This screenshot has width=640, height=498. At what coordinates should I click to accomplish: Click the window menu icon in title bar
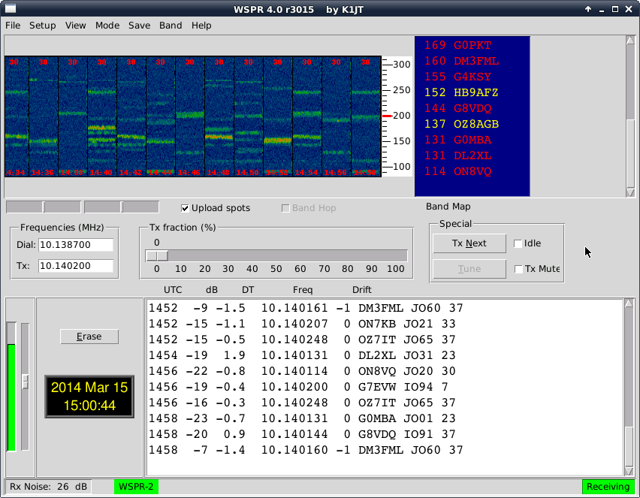click(11, 8)
